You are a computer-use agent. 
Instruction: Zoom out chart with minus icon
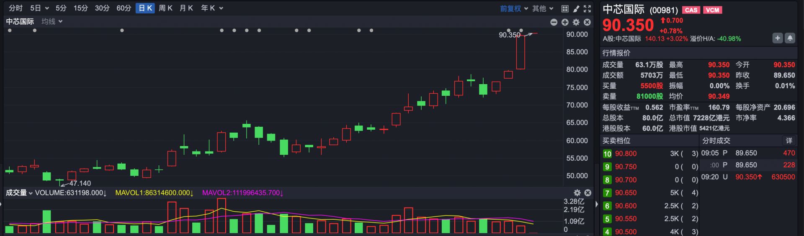coord(554,22)
